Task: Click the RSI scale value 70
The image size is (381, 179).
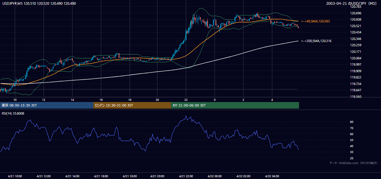Action: pyautogui.click(x=352, y=128)
